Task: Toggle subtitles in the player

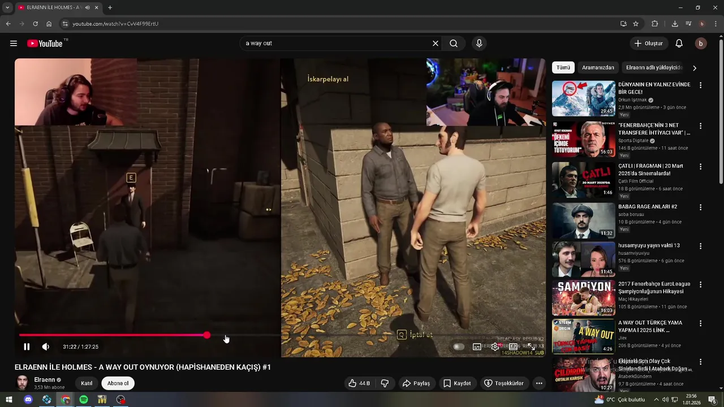Action: 477,347
